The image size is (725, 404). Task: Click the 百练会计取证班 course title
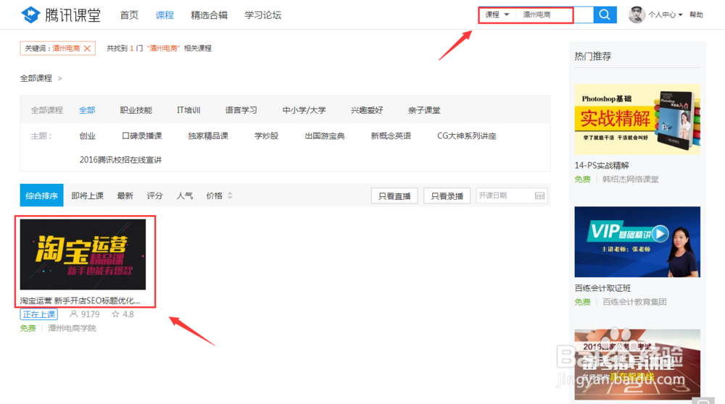click(x=602, y=288)
